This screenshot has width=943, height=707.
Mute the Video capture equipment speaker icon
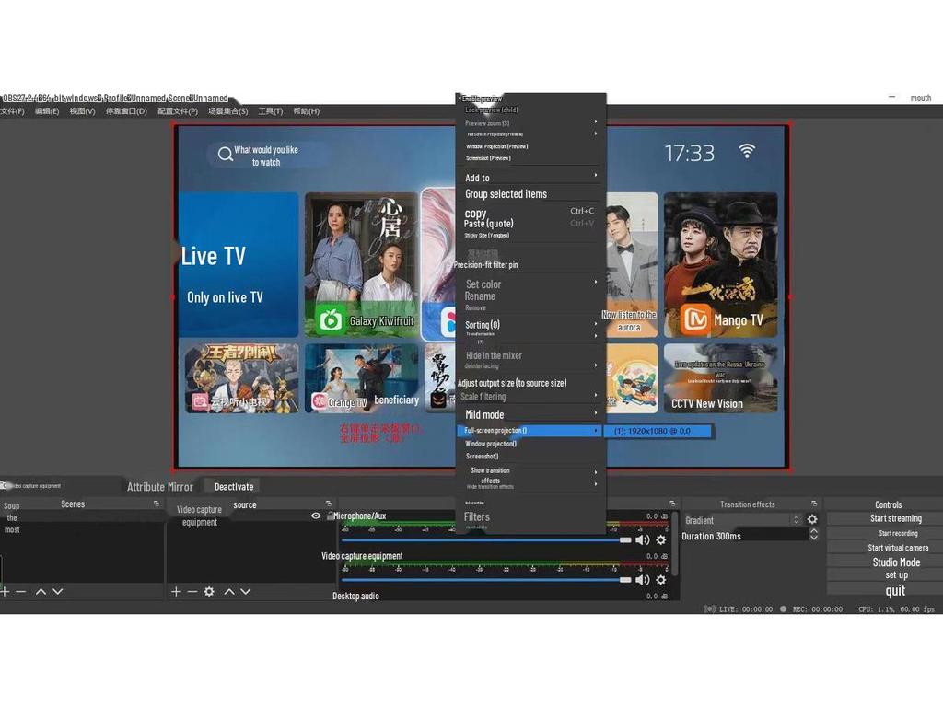click(x=642, y=580)
